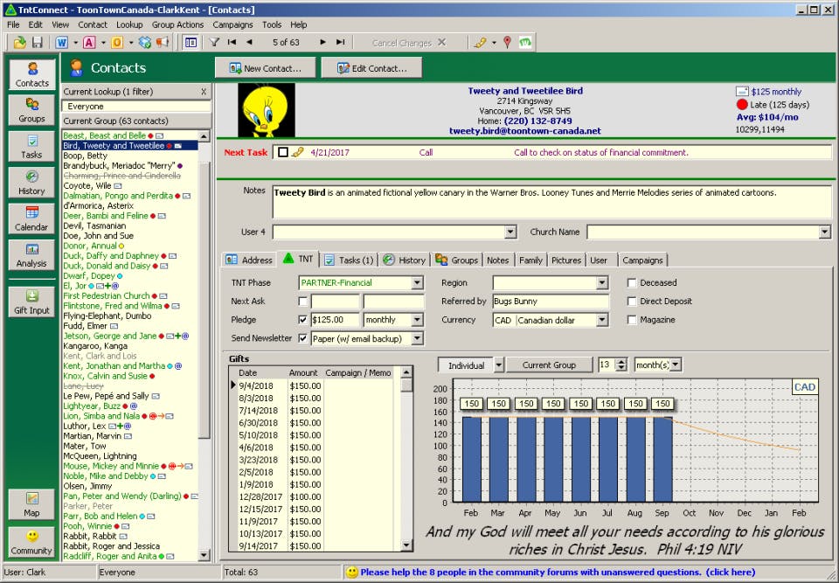Click the save disk icon in toolbar
The height and width of the screenshot is (583, 839).
[38, 42]
